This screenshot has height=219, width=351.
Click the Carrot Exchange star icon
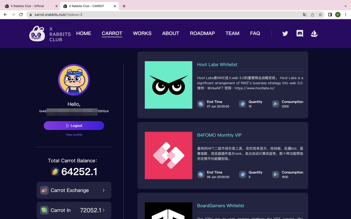[44, 190]
